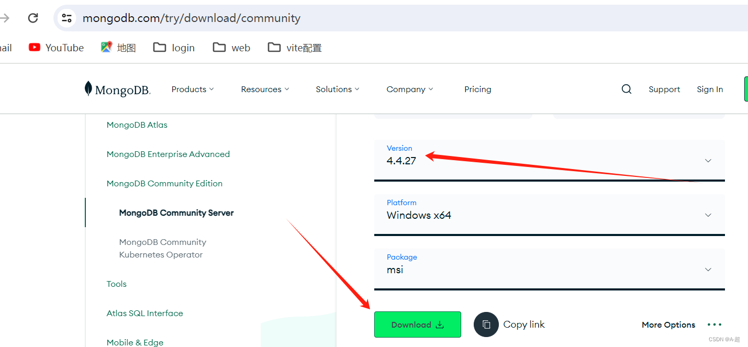Screen dimensions: 748x347
Task: Open site search with magnifier icon
Action: tap(627, 89)
